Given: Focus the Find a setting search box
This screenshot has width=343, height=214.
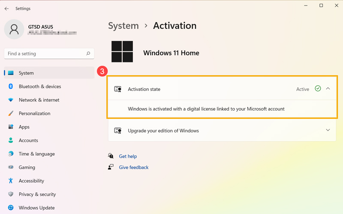Looking at the screenshot, I should click(x=49, y=53).
